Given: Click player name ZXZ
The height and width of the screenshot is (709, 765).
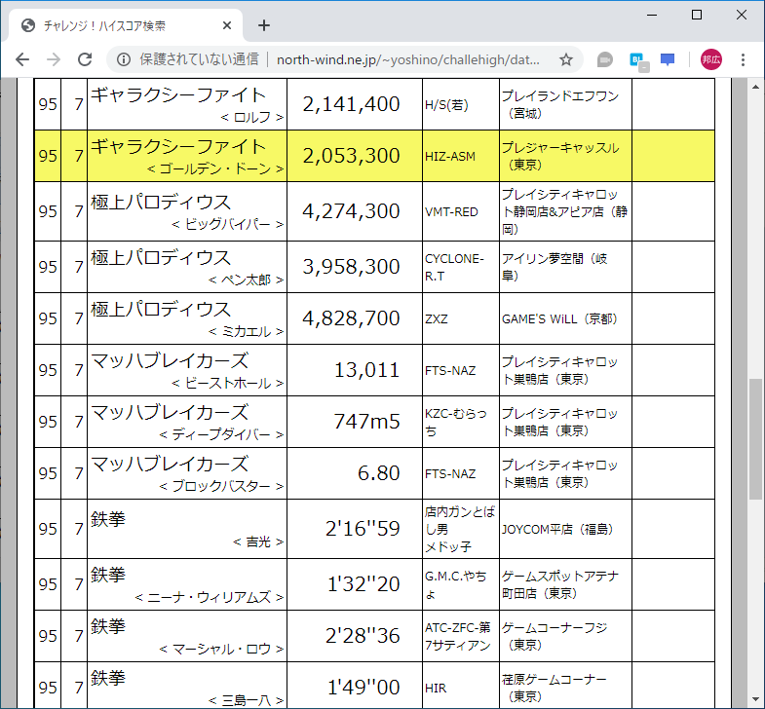Looking at the screenshot, I should pyautogui.click(x=437, y=318).
